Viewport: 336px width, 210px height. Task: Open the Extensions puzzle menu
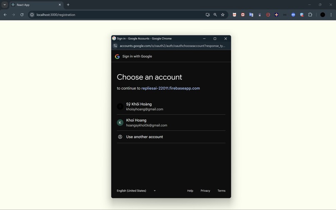pyautogui.click(x=310, y=15)
